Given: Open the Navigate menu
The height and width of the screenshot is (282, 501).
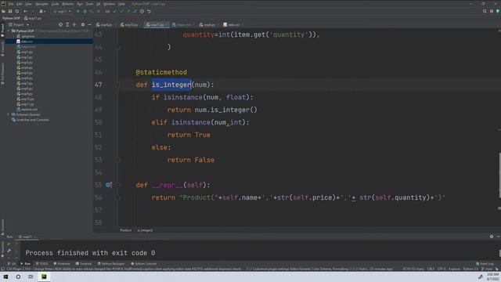Looking at the screenshot, I should 41,4.
